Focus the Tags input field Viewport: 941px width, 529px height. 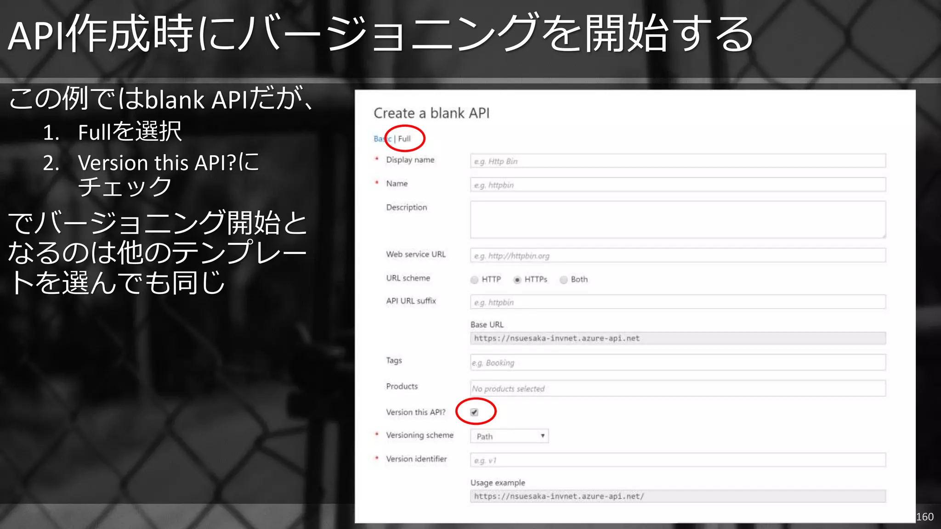(678, 363)
